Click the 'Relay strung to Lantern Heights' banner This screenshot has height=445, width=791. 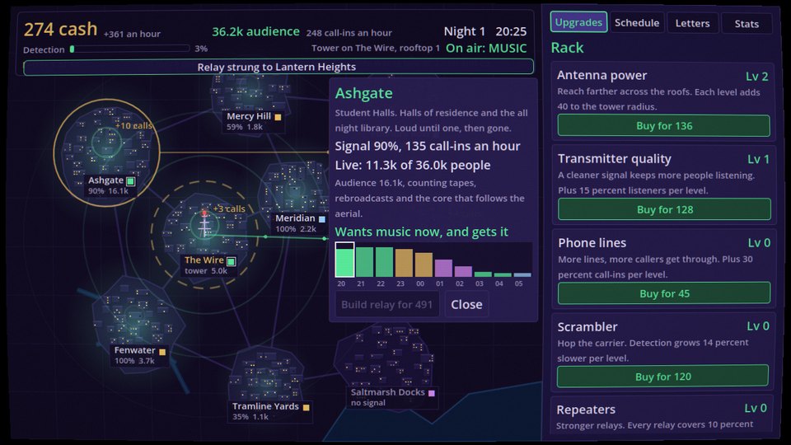tap(278, 67)
